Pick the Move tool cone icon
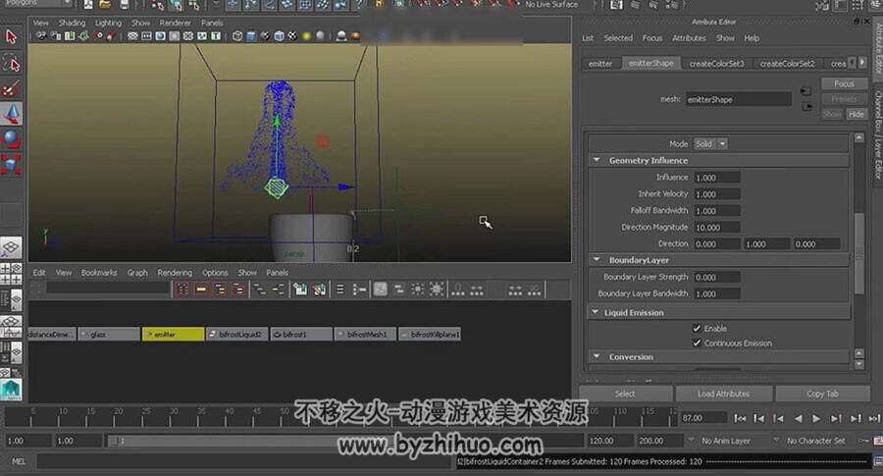Image resolution: width=883 pixels, height=476 pixels. 11,114
